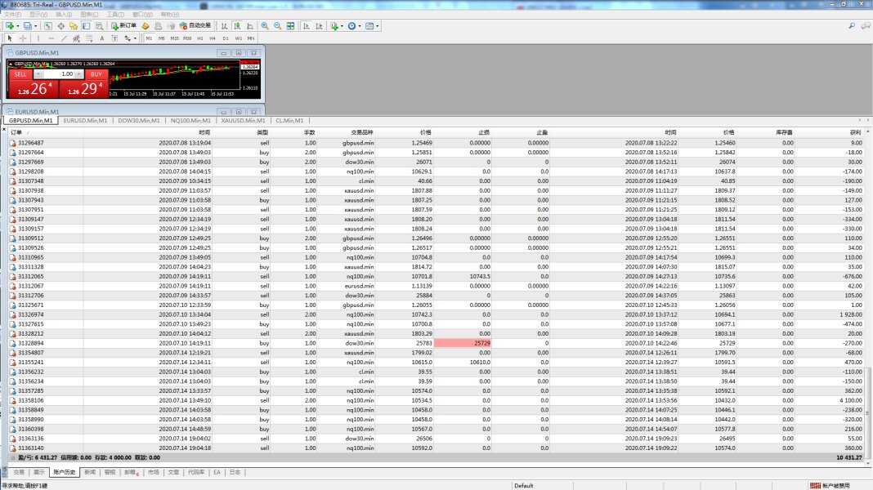Toggle the M15 timeframe button
873x490 pixels.
point(174,38)
